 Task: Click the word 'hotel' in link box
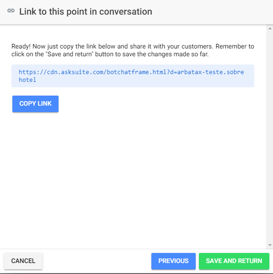point(27,80)
